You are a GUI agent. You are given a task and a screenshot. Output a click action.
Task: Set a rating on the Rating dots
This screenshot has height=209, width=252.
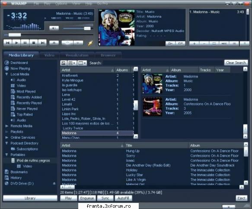pyautogui.click(x=157, y=36)
